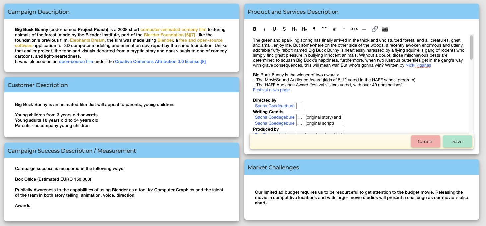This screenshot has width=486, height=226.
Task: Open the 'open-source film' link
Action: tap(76, 62)
